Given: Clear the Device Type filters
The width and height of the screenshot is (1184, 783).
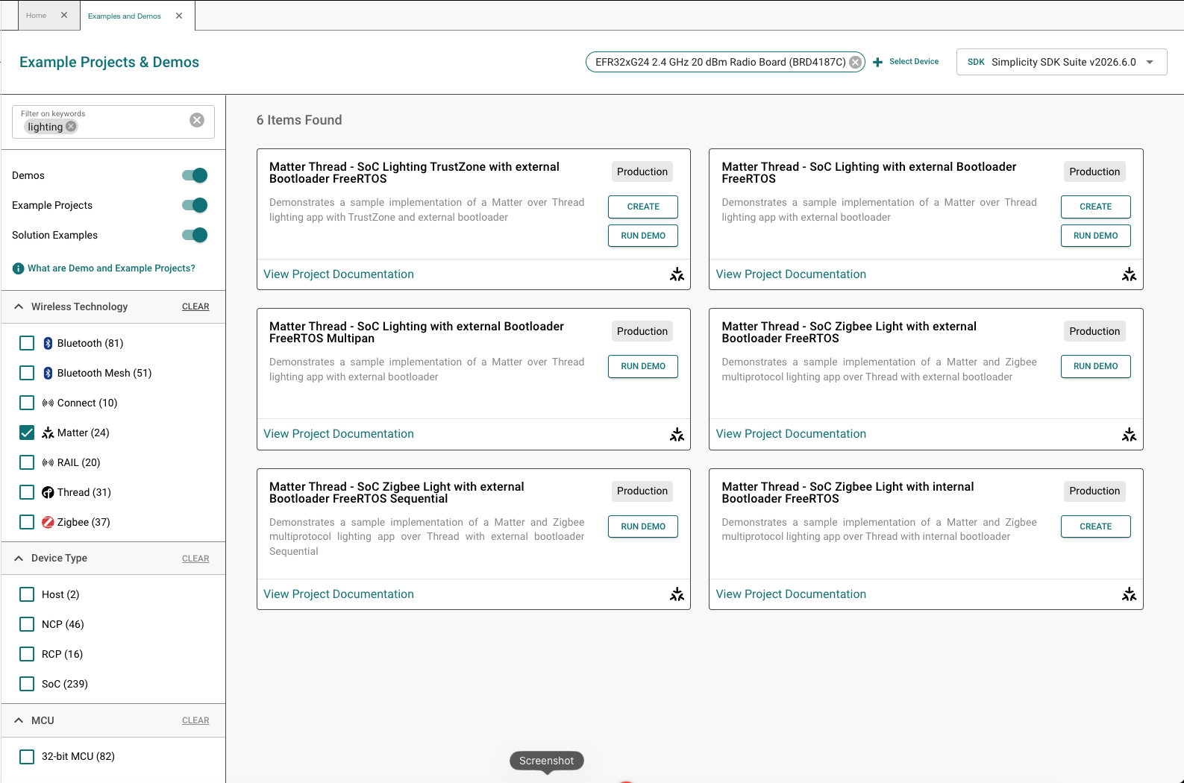Looking at the screenshot, I should tap(195, 559).
